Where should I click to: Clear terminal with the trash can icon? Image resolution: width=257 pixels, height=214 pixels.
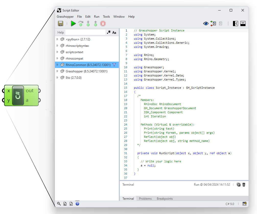pos(244,185)
